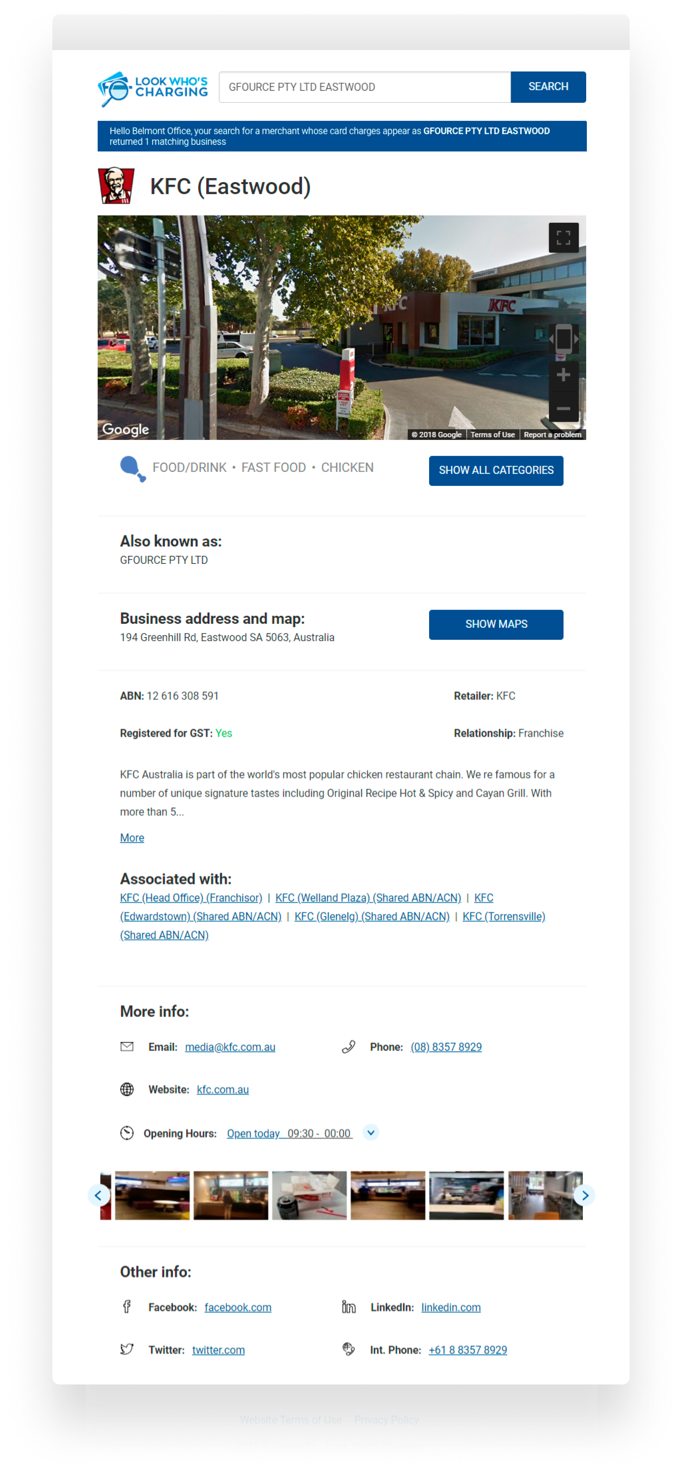Viewport: 682px width, 1475px height.
Task: Open the third photo thumbnail with food packaging
Action: tap(309, 1195)
